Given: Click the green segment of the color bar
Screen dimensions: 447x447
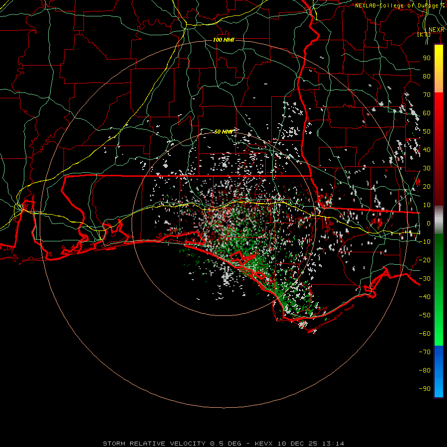Looking at the screenshot, I should tap(439, 290).
